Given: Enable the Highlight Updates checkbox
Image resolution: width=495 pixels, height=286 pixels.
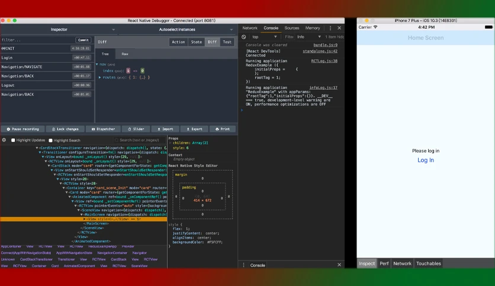Looking at the screenshot, I should tap(13, 140).
